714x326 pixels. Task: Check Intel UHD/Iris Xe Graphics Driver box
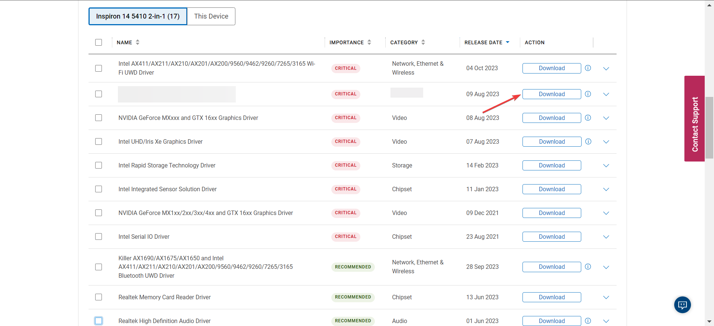(x=99, y=141)
